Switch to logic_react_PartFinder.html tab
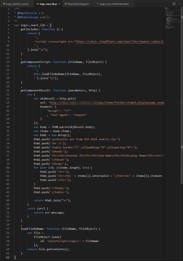This screenshot has height=261, width=183. click(116, 4)
